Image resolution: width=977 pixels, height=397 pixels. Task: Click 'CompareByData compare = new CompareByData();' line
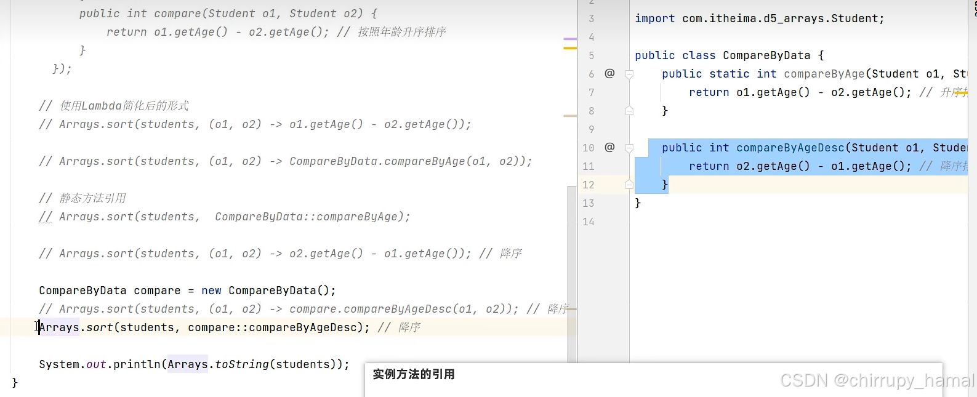coord(188,291)
